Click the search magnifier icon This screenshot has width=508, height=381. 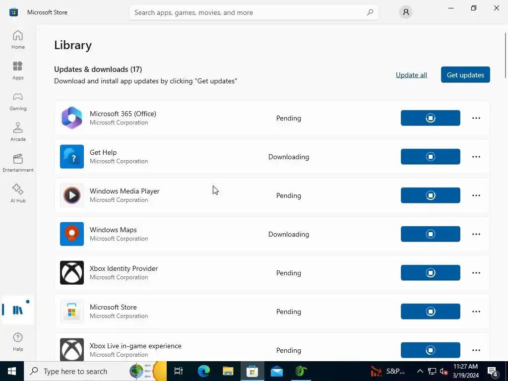pos(370,12)
